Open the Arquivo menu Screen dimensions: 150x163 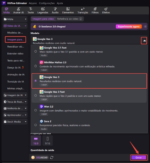pyautogui.click(x=33, y=3)
